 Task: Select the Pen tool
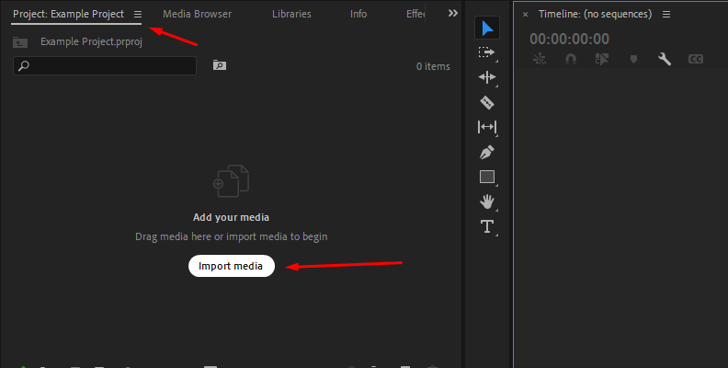[x=487, y=152]
